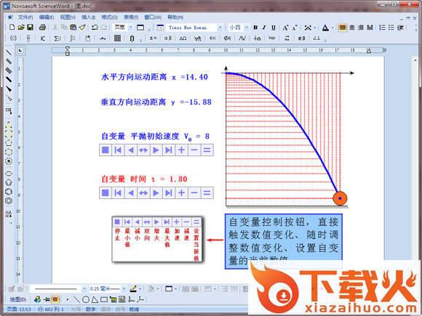This screenshot has width=422, height=316.
Task: Expand the border style dropdown arrow
Action: pyautogui.click(x=175, y=289)
